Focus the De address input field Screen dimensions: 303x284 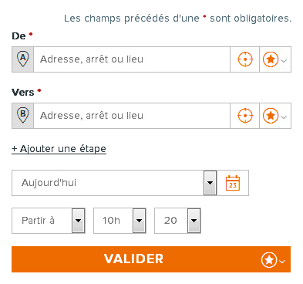coord(132,59)
